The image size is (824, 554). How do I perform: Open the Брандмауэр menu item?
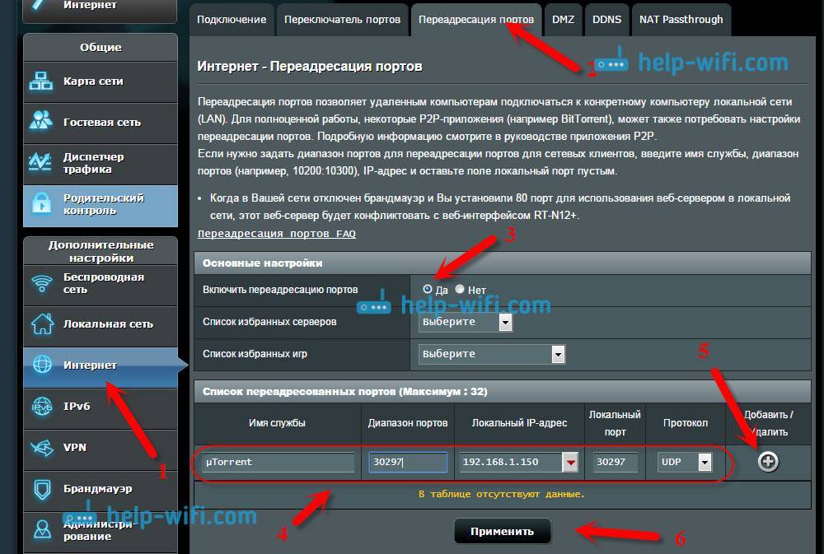[x=101, y=491]
